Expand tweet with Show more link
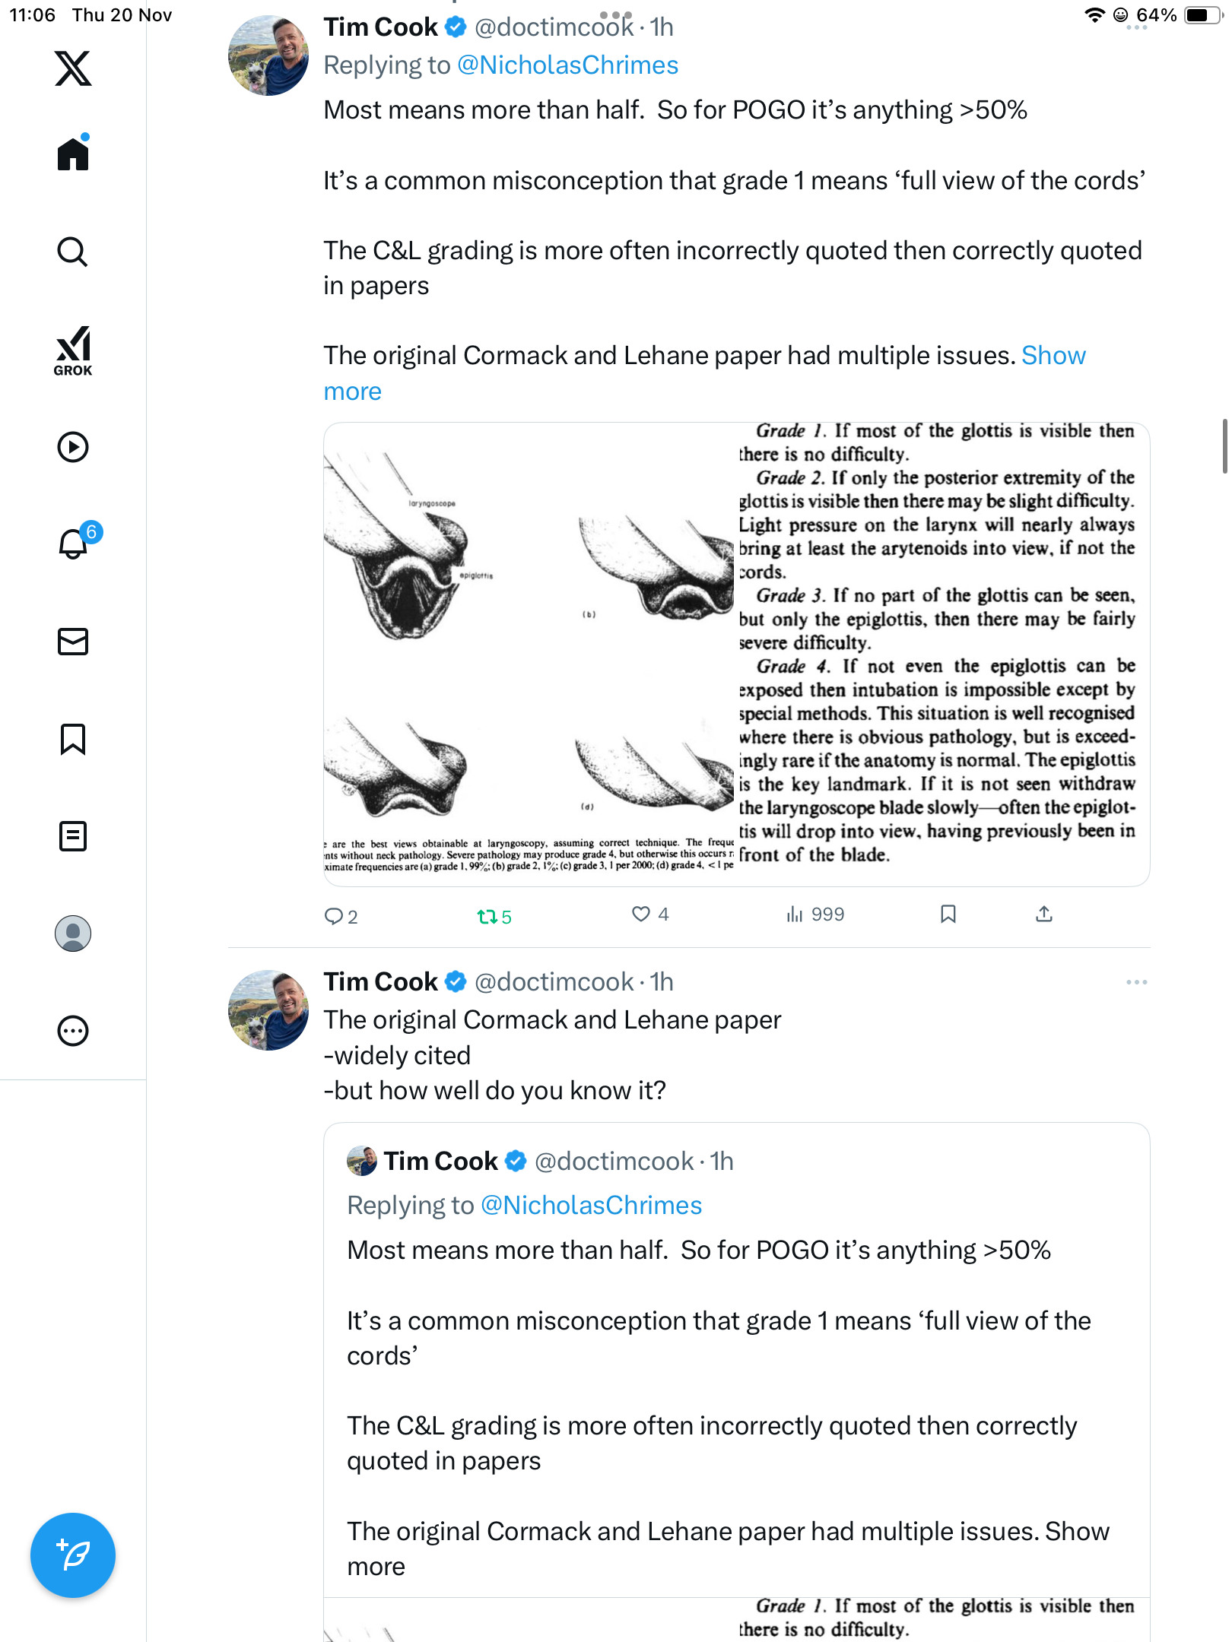 pos(1053,356)
